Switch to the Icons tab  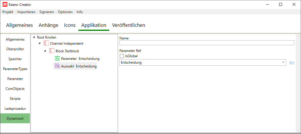coord(70,25)
